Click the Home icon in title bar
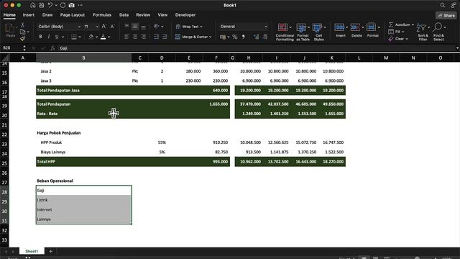Viewport: 460px width, 259px height. click(x=33, y=5)
